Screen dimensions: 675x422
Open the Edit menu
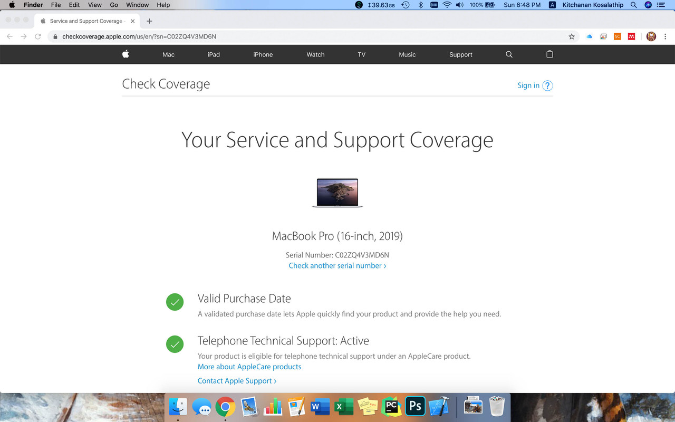click(x=74, y=5)
